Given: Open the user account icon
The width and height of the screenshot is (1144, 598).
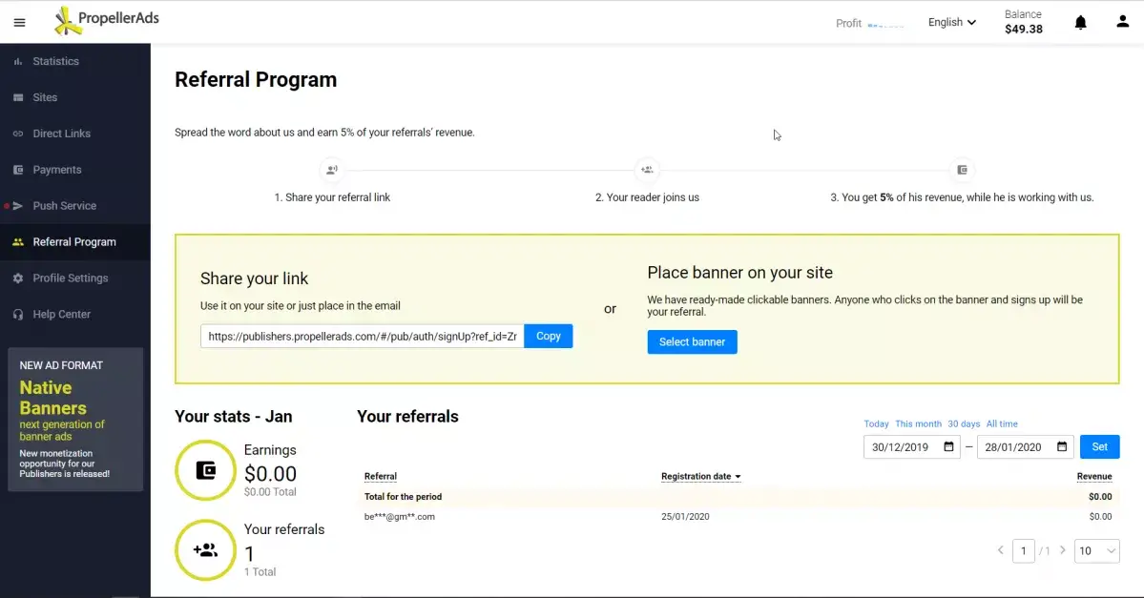Looking at the screenshot, I should click(x=1123, y=22).
